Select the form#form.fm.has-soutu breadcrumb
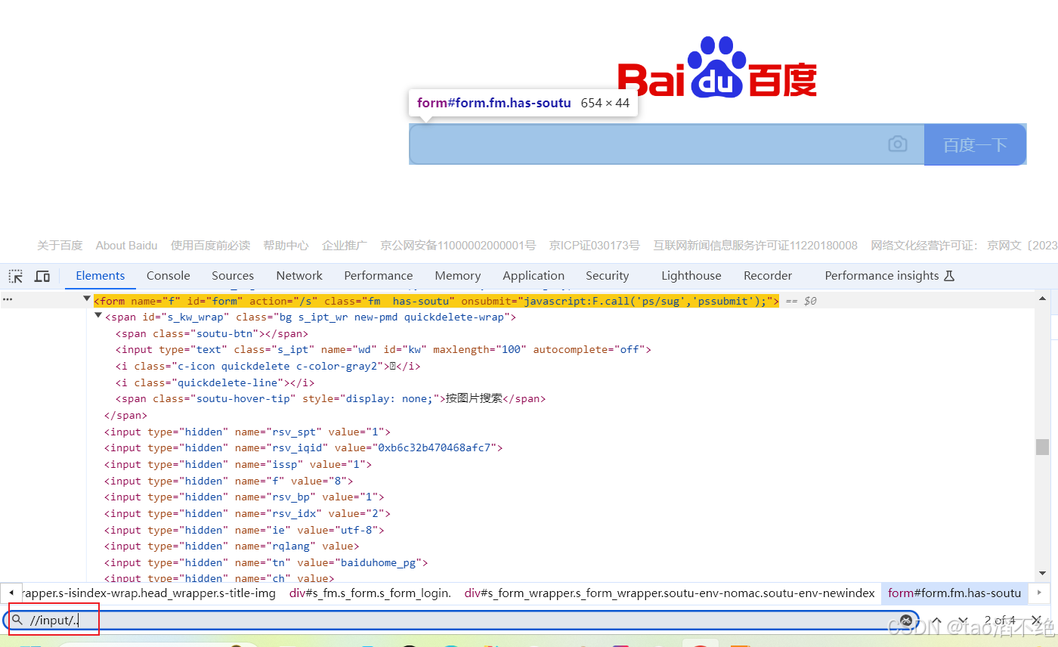 click(x=954, y=593)
